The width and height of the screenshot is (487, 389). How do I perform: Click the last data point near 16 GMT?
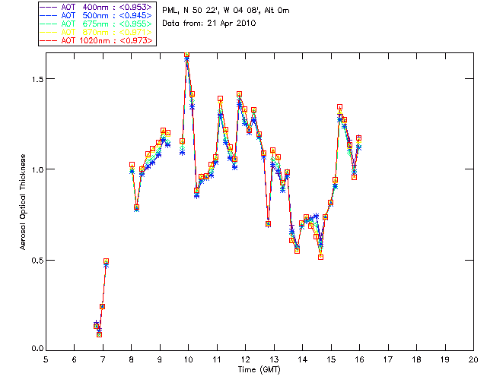358,138
